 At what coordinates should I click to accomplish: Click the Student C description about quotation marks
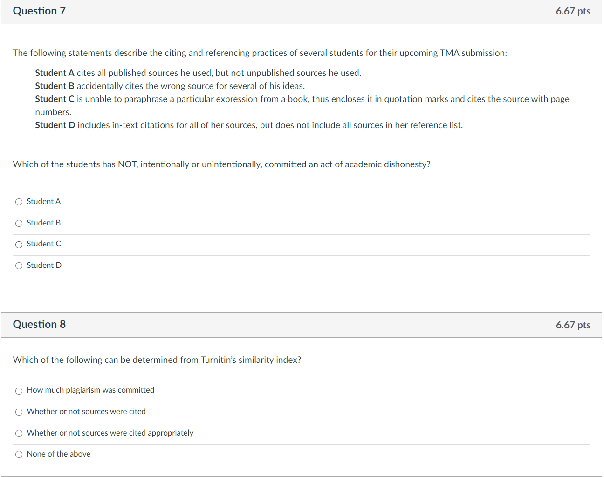pyautogui.click(x=302, y=99)
